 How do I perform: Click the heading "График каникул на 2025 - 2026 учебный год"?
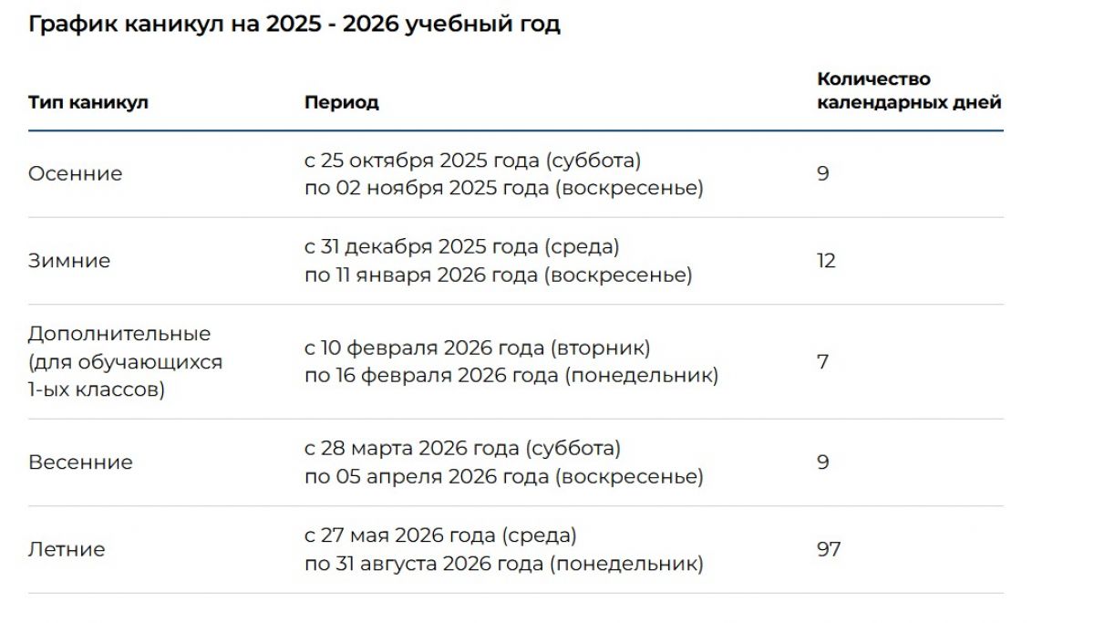[294, 25]
